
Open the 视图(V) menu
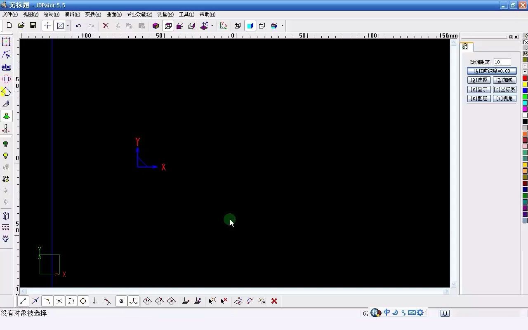point(31,14)
